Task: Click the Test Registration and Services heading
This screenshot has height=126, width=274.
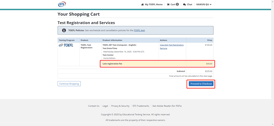Action: [86, 23]
